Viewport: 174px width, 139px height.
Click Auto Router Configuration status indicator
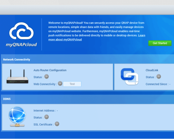click(47, 76)
